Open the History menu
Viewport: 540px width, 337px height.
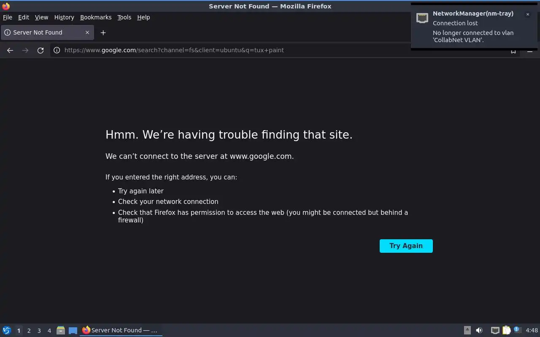(64, 17)
